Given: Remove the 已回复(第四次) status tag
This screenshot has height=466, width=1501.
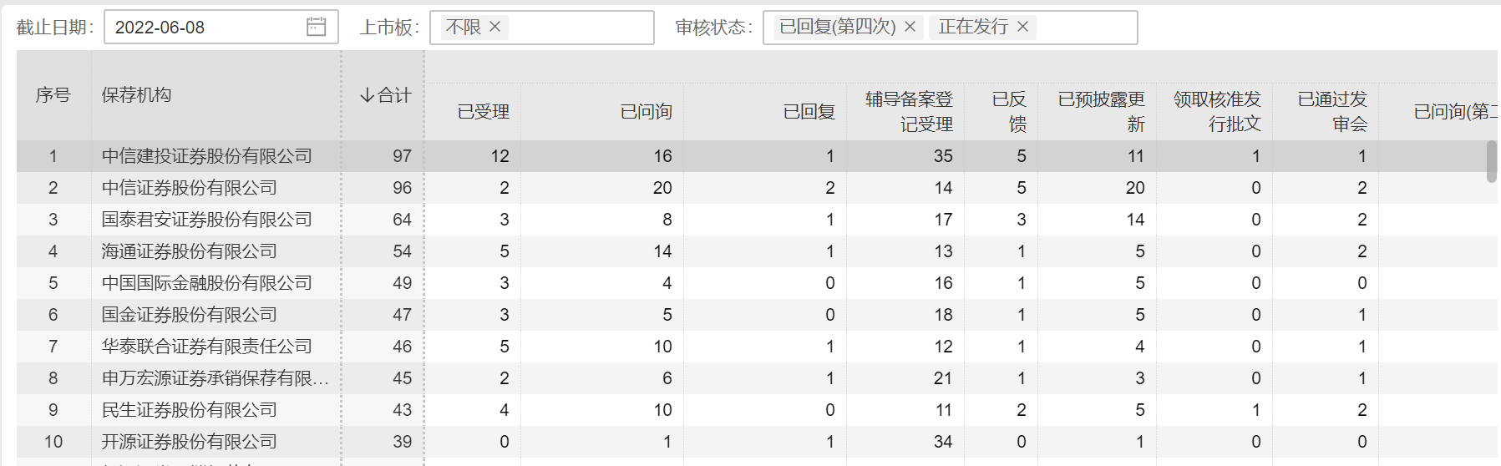Looking at the screenshot, I should tap(910, 27).
